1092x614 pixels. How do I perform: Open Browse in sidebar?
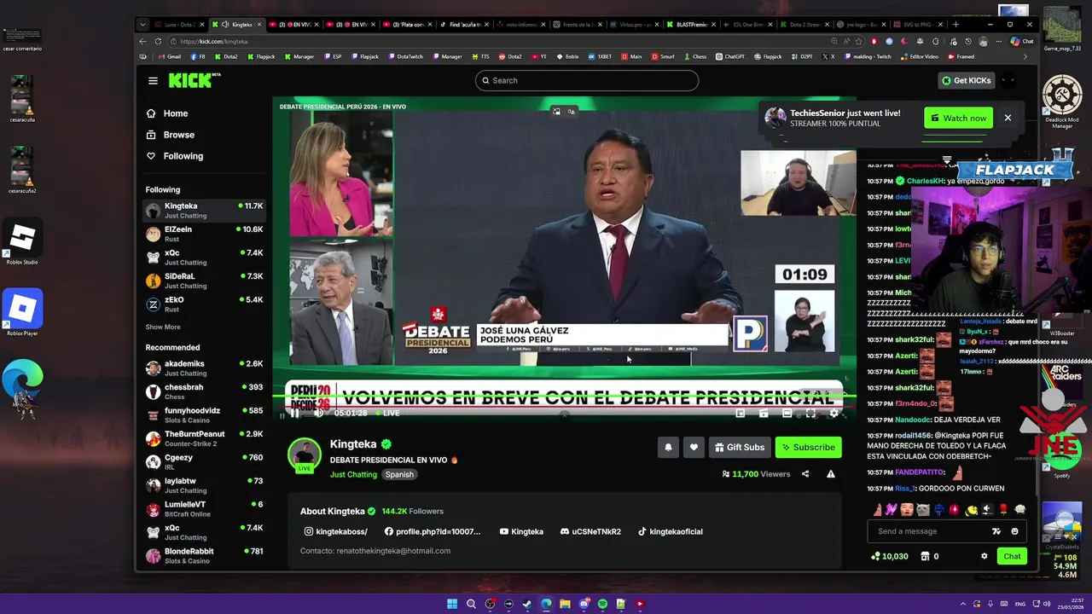tap(171, 135)
